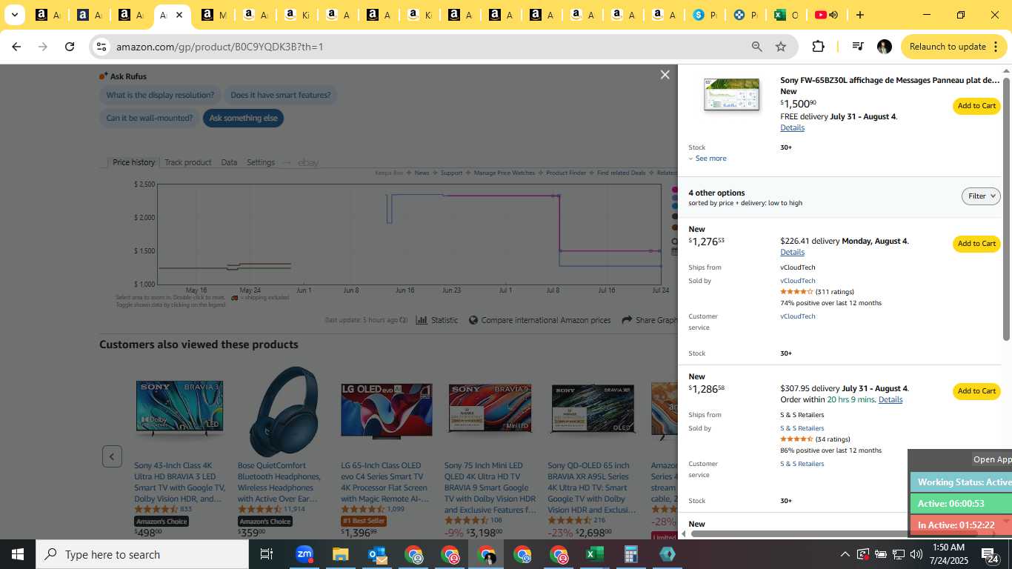Image resolution: width=1012 pixels, height=569 pixels.
Task: Bookmark this page with the star icon
Action: coord(781,47)
